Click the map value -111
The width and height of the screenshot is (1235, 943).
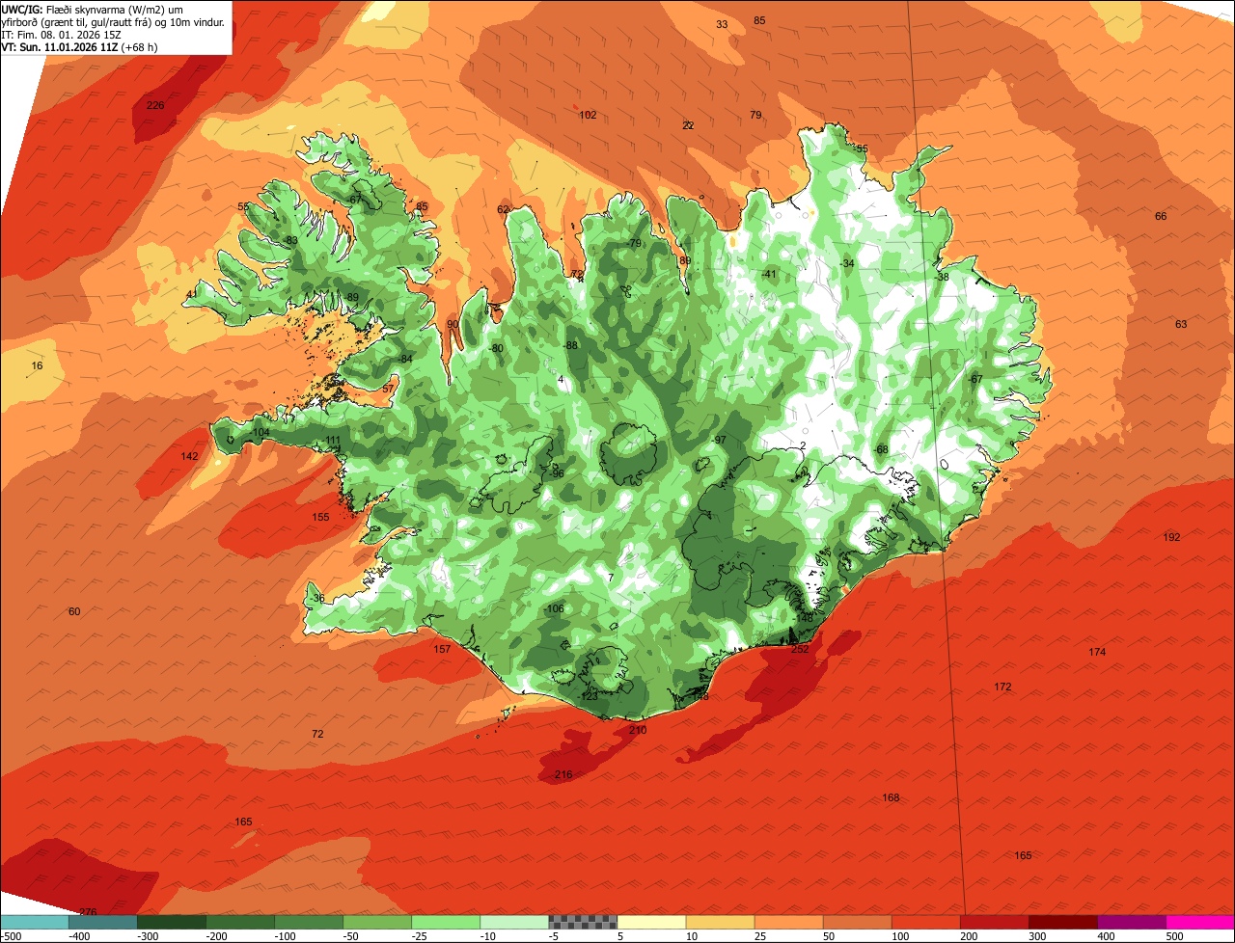click(x=332, y=441)
